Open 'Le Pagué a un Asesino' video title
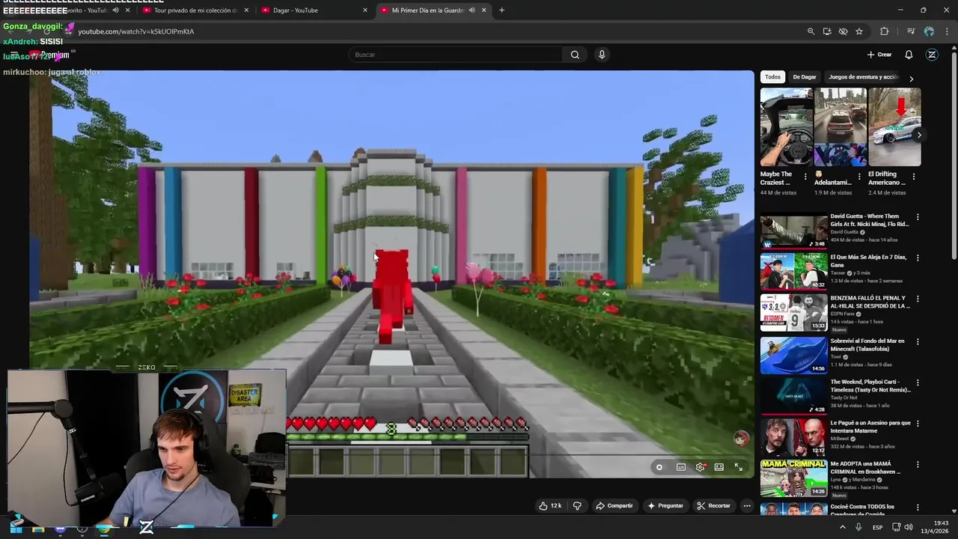The width and height of the screenshot is (958, 539). [870, 427]
